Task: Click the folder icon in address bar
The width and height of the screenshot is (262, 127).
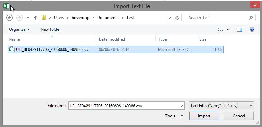Action: [x=44, y=17]
